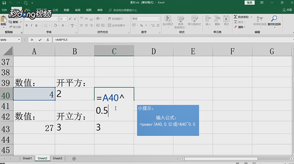Open the Clear (清除) eraser dropdown
Screen dimensions: 294x164
click(x=240, y=27)
